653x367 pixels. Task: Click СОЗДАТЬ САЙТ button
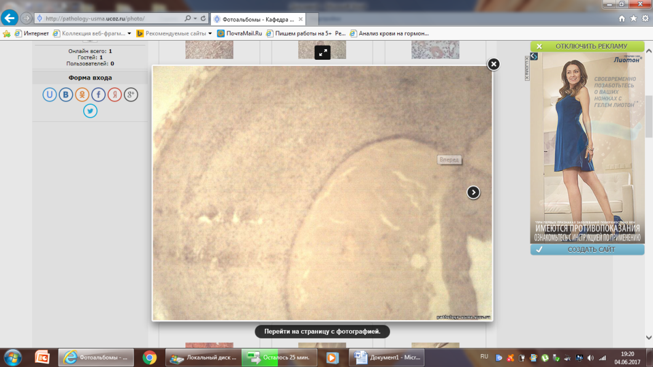point(587,249)
